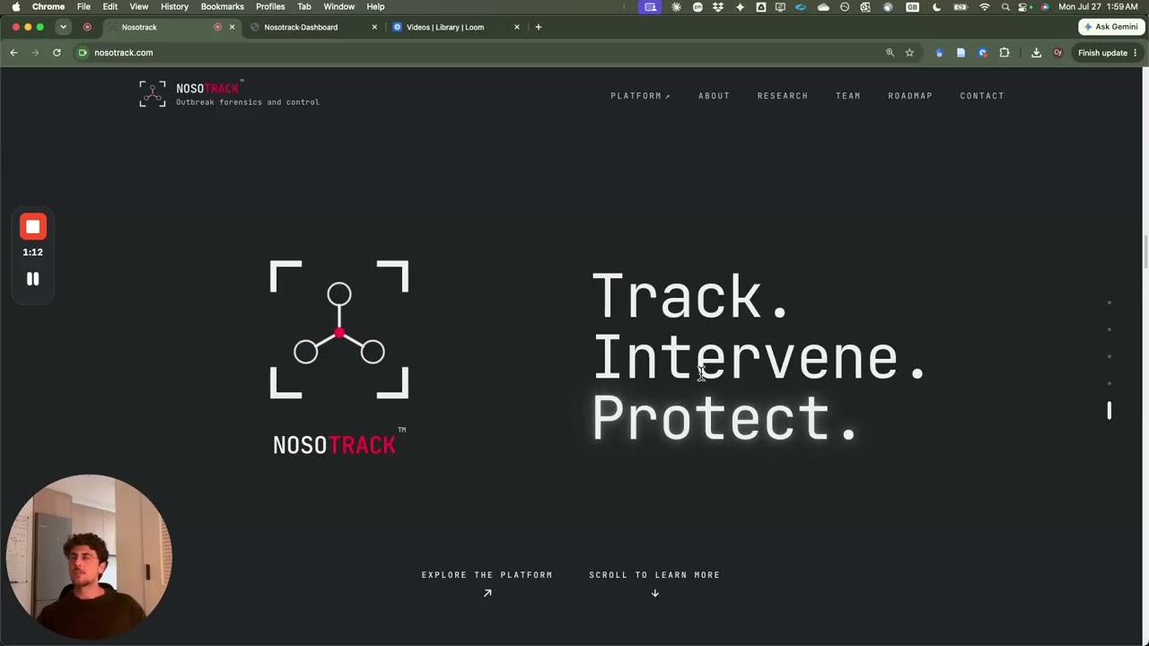Viewport: 1149px width, 646px height.
Task: Open the Chrome downloads icon
Action: click(x=1036, y=53)
